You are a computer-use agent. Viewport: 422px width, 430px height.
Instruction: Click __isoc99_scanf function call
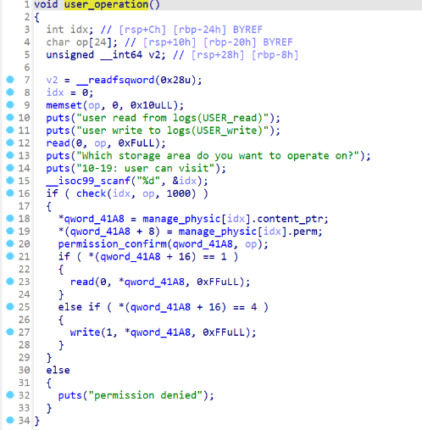[x=88, y=181]
